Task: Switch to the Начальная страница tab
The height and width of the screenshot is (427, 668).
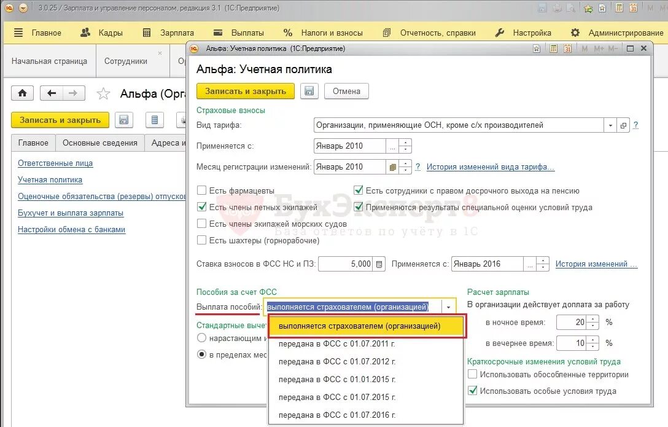Action: (49, 61)
